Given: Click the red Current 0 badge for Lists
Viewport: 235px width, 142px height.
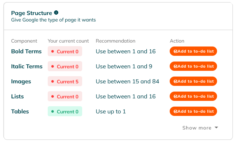Looking at the screenshot, I should pyautogui.click(x=65, y=96).
